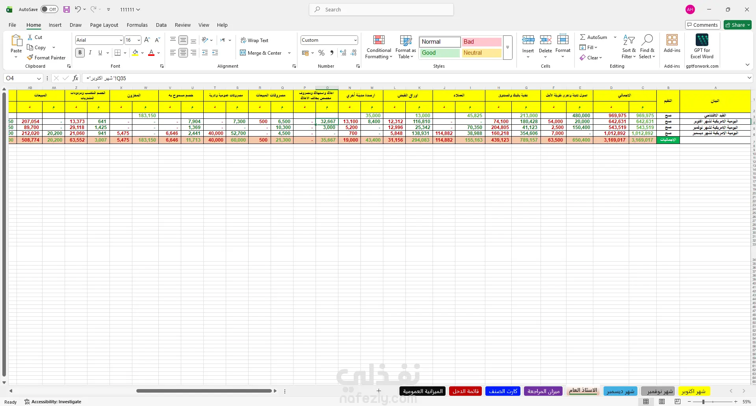Launch GPT for Excel Word add-in

(x=702, y=46)
